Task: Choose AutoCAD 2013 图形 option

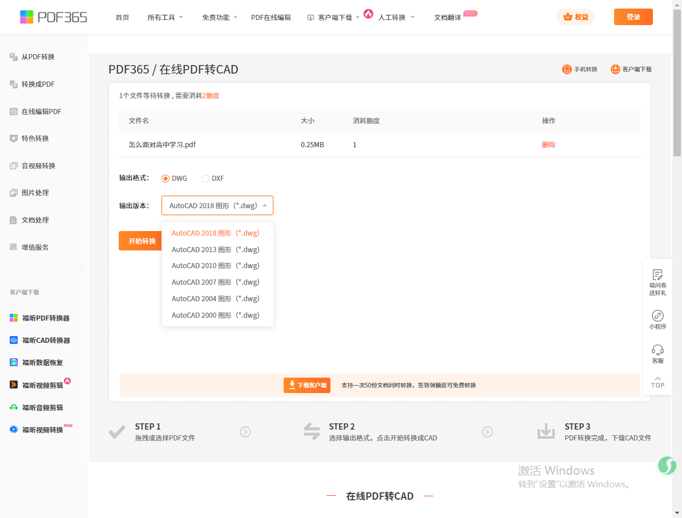Action: pyautogui.click(x=216, y=250)
